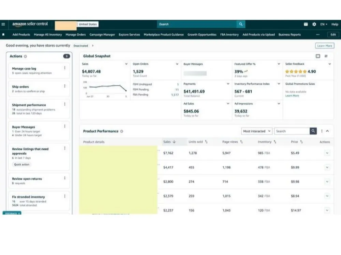Screen dimensions: 341x255
Task: Open the Help link
Action: pyautogui.click(x=335, y=24)
